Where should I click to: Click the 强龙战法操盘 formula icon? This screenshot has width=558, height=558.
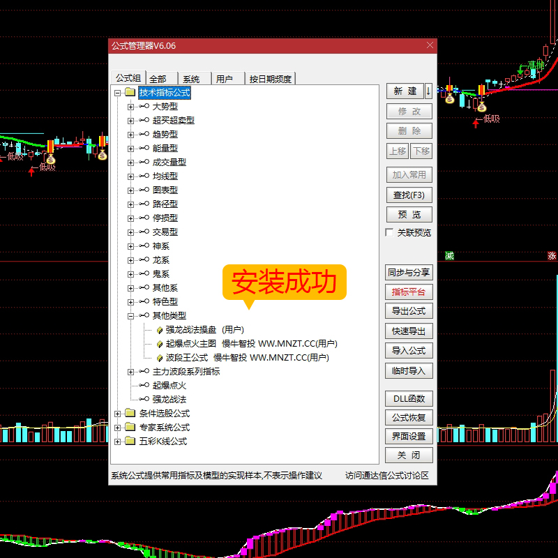tap(160, 330)
